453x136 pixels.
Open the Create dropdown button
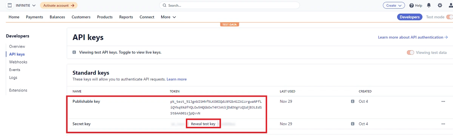(x=394, y=5)
